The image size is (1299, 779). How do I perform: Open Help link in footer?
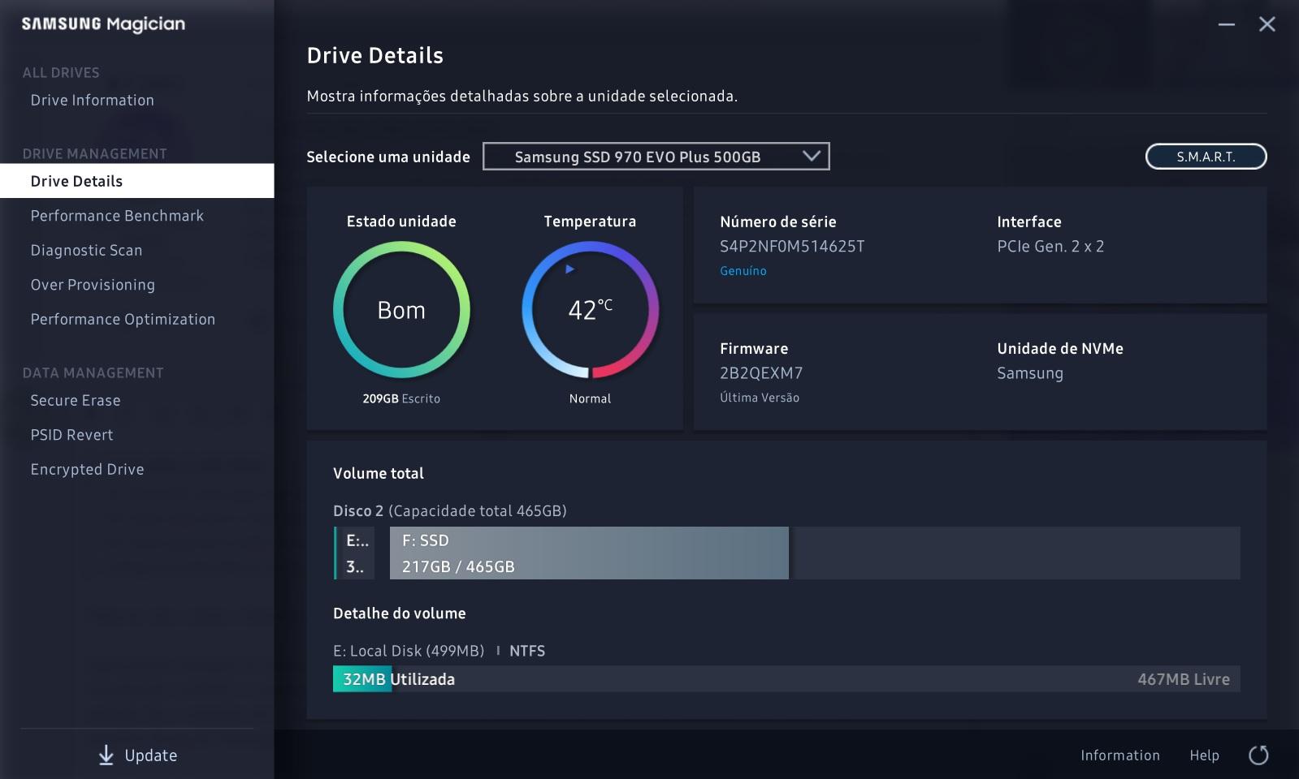tap(1204, 755)
